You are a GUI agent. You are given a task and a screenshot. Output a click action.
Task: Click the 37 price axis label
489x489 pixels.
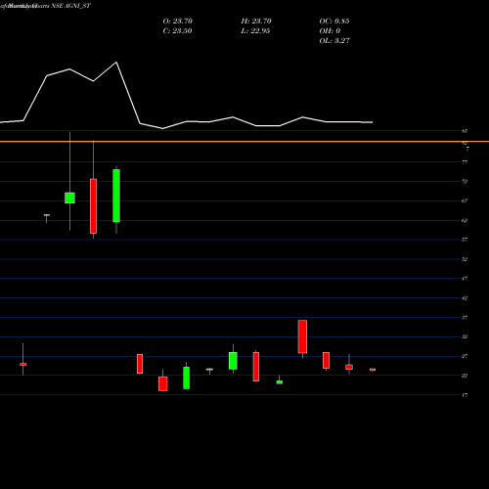[465, 317]
